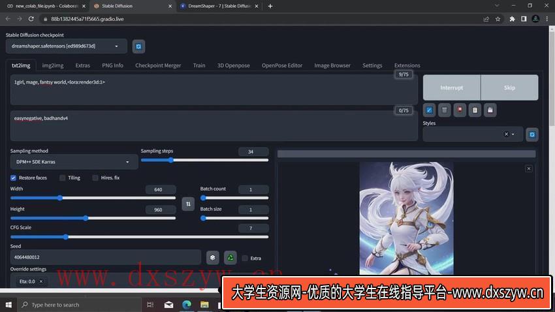Randomize the seed with the dice icon
This screenshot has height=312, width=555.
point(212,258)
